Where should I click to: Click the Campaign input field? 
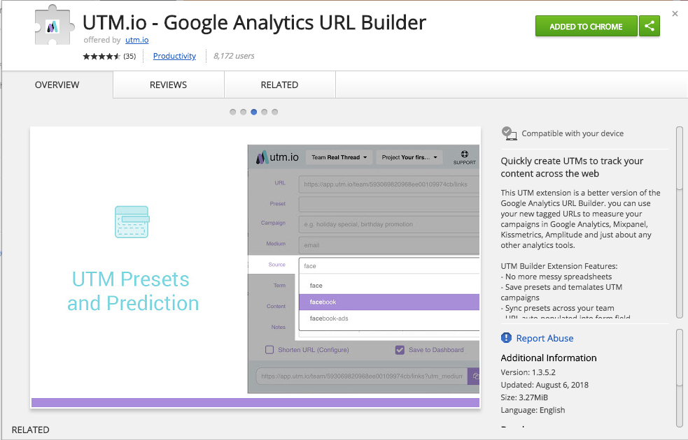pyautogui.click(x=388, y=224)
